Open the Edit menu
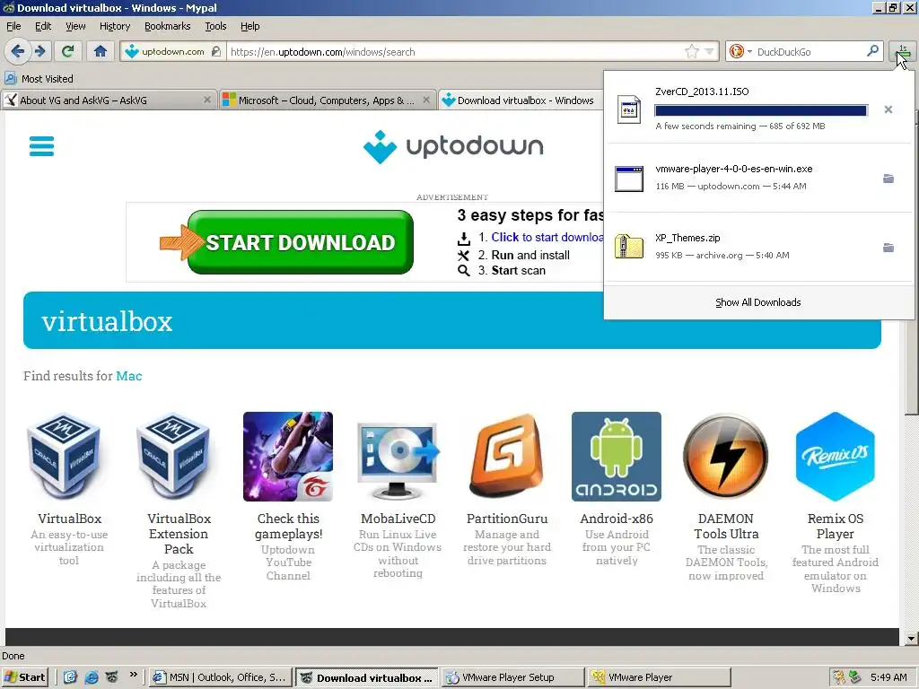This screenshot has height=689, width=919. coord(43,26)
